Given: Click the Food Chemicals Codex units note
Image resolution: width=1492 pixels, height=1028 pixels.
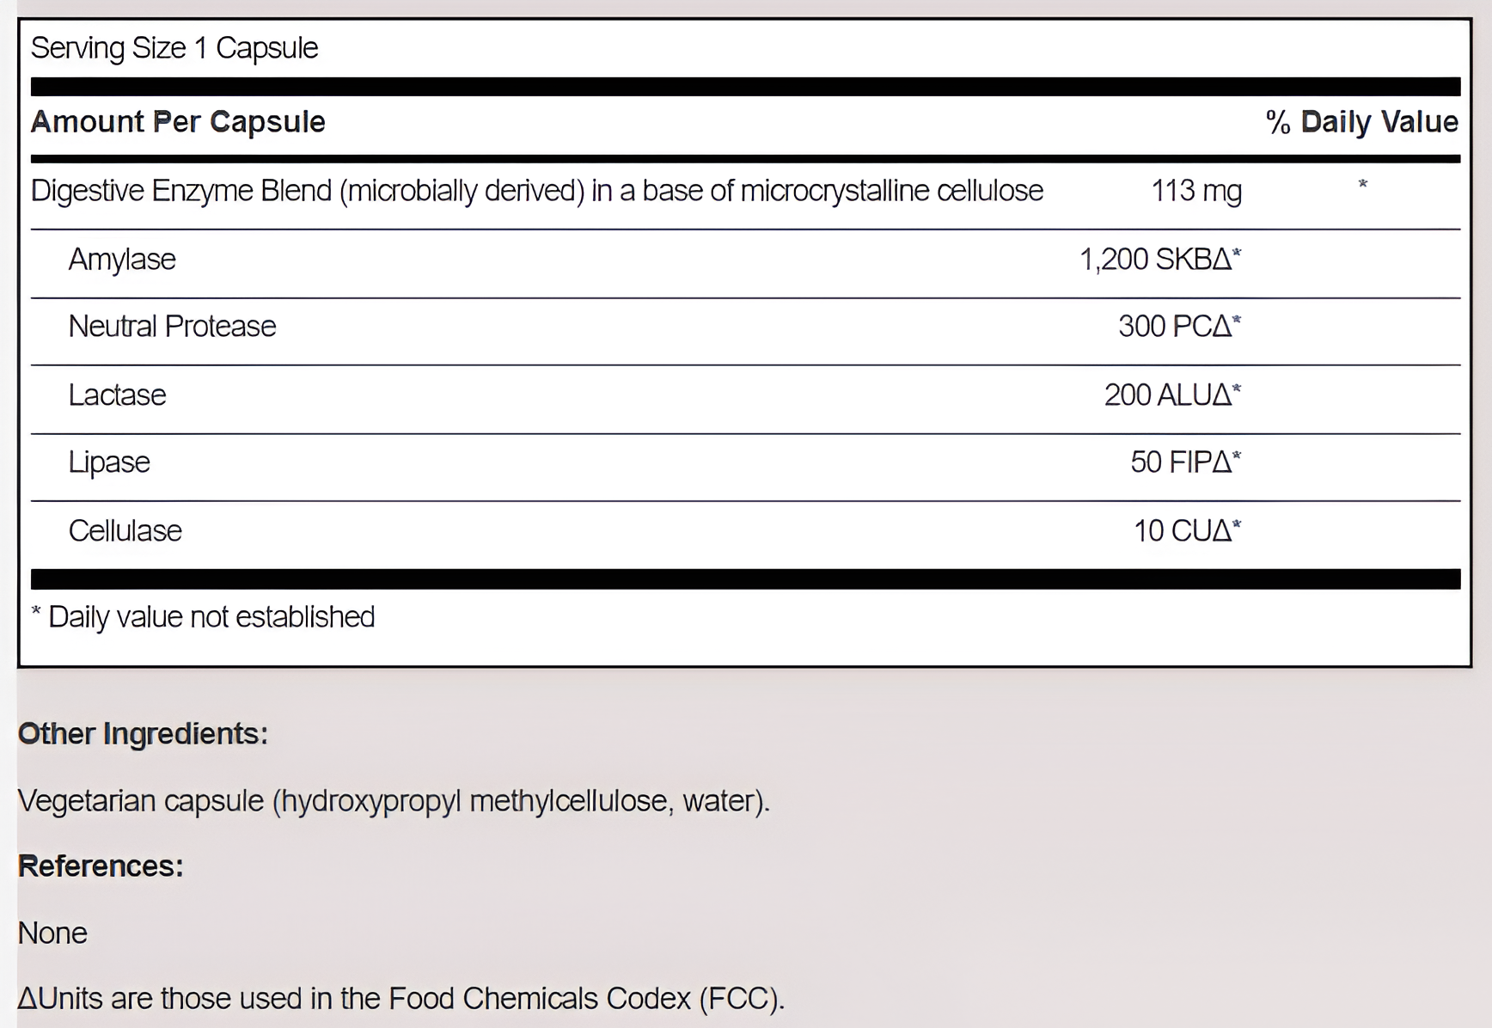Looking at the screenshot, I should tap(401, 999).
